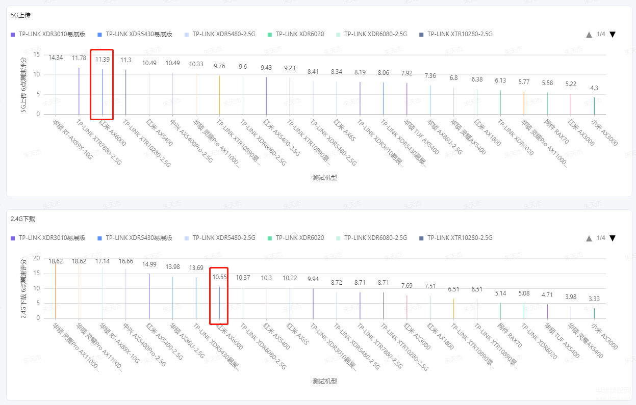The height and width of the screenshot is (405, 636).
Task: Go to previous legend page in 2.4G下载 chart
Action: click(x=589, y=238)
